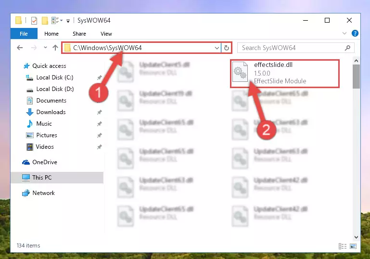Viewport: 370px width, 259px height.
Task: Click the pin icon next to Local Disk (C:)
Action: (x=99, y=78)
